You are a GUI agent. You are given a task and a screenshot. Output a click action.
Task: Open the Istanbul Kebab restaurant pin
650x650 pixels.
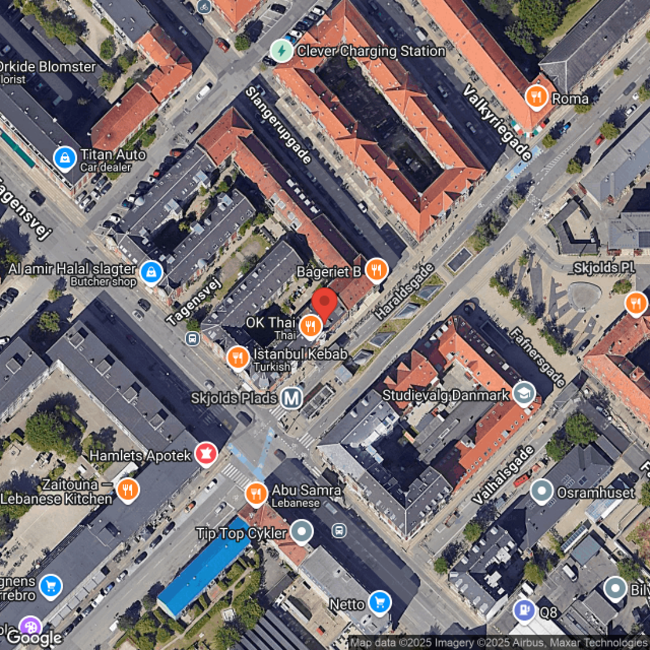(238, 357)
